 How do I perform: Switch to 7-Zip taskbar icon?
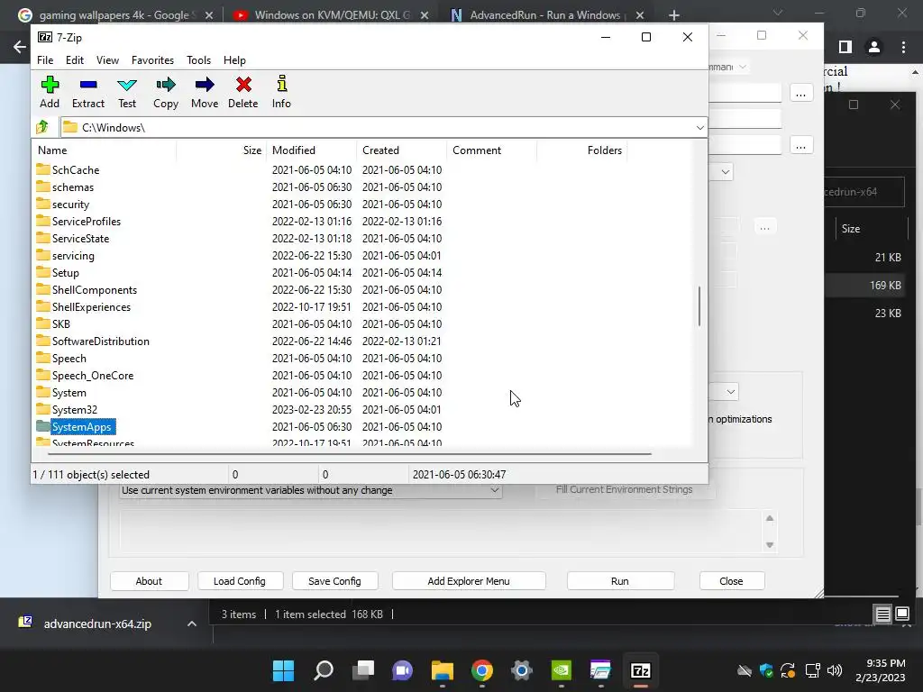[641, 670]
